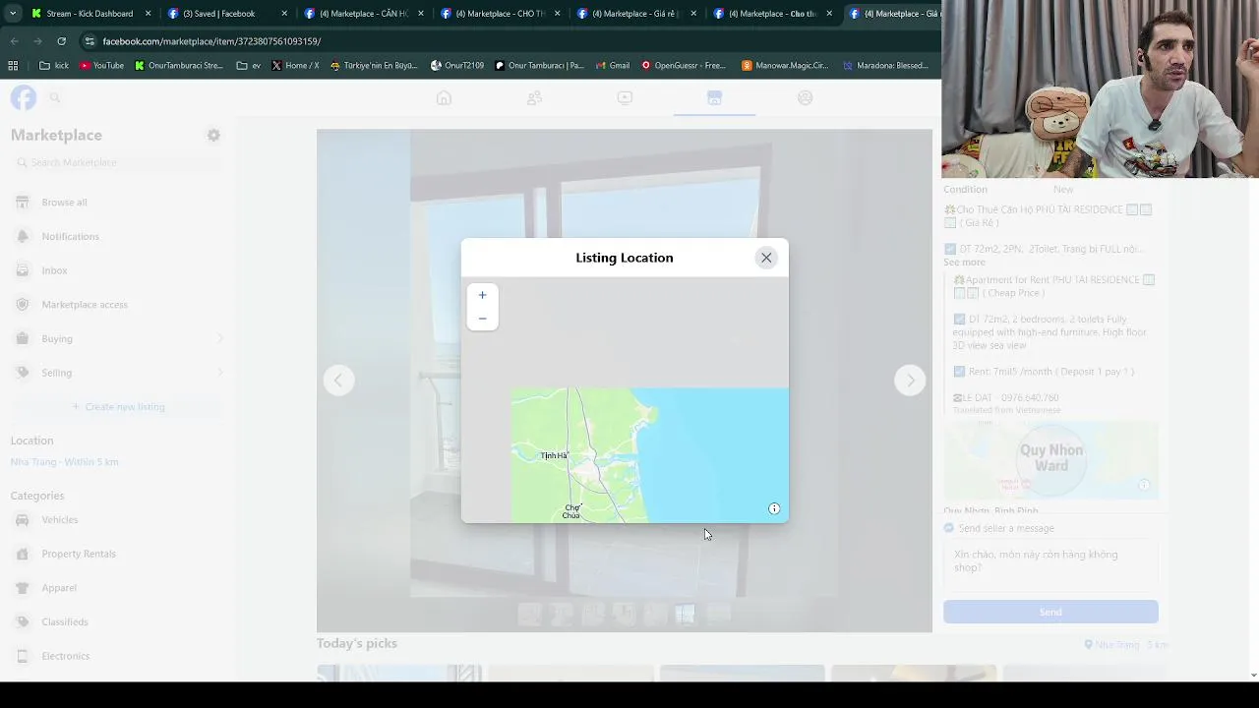Open Video tab icon
This screenshot has width=1259, height=708.
coord(625,97)
